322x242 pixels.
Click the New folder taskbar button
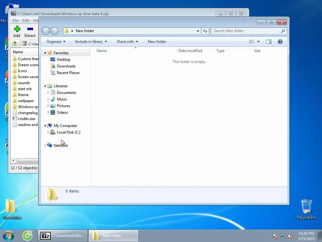click(x=113, y=236)
